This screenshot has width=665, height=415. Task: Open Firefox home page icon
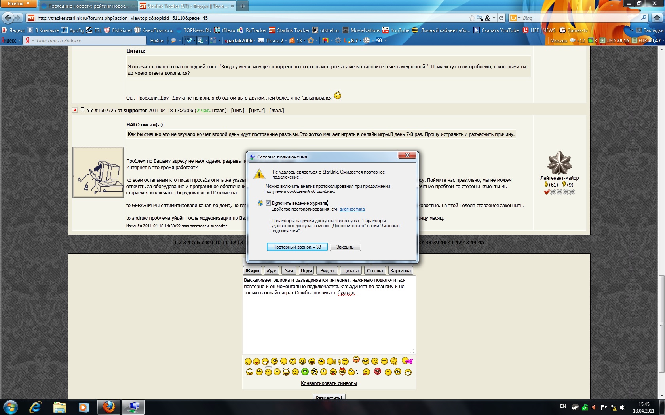(657, 18)
